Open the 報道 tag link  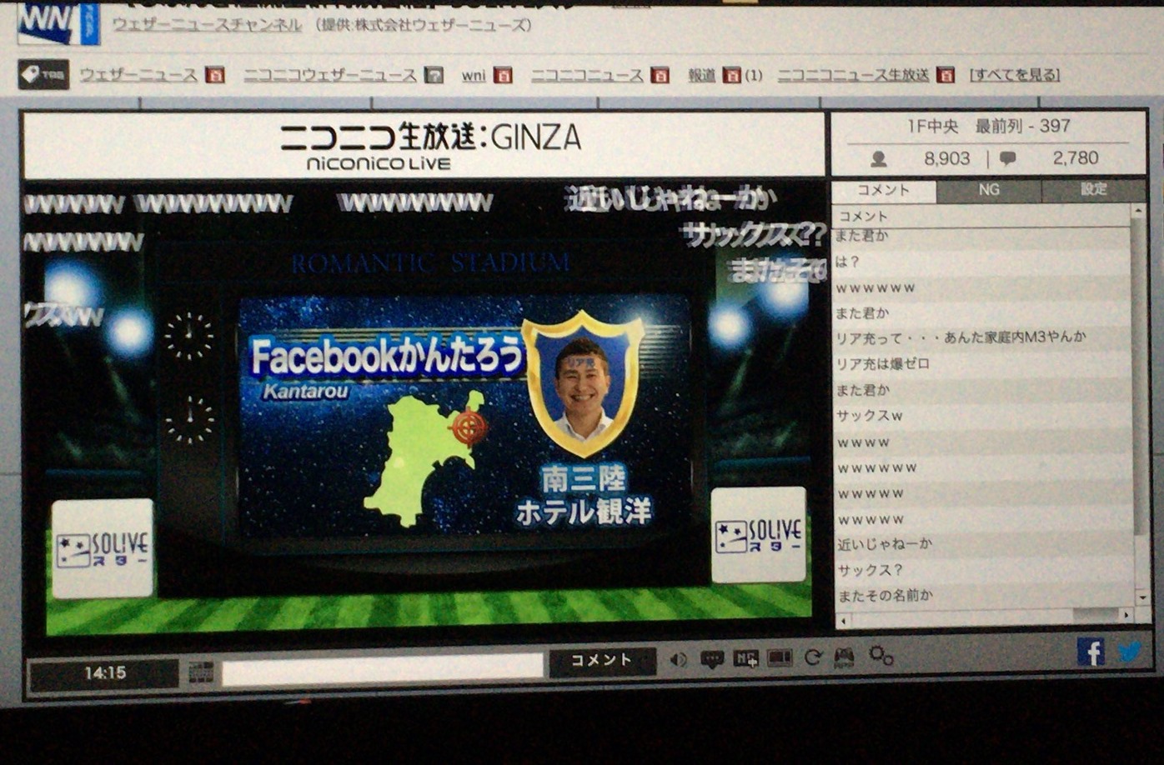702,75
